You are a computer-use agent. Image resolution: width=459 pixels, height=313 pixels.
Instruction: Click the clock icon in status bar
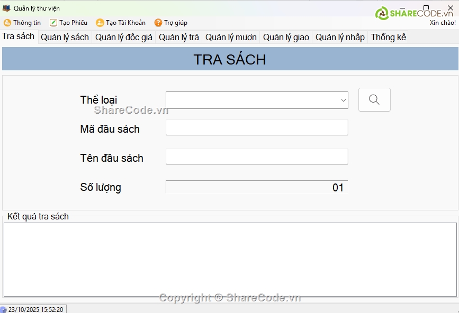pyautogui.click(x=4, y=309)
